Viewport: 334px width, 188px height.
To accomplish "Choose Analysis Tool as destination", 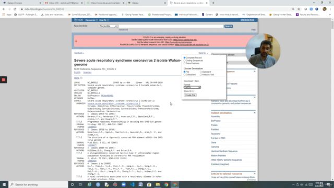I will 200,75.
